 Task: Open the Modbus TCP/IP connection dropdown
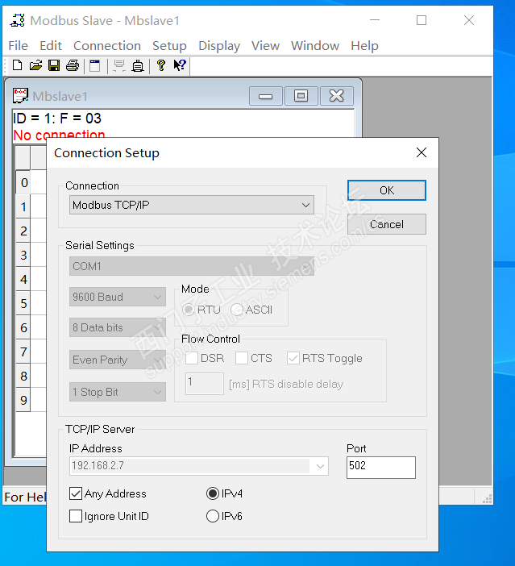point(192,205)
